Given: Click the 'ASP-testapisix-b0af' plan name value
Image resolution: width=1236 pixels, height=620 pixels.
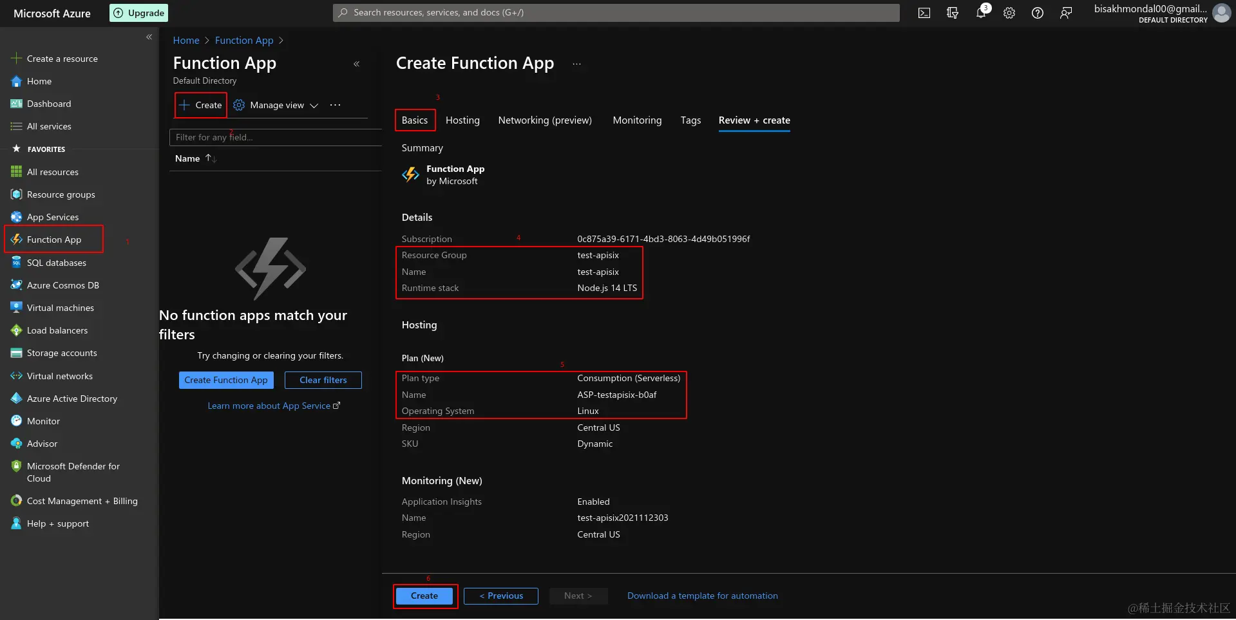Looking at the screenshot, I should click(x=617, y=395).
